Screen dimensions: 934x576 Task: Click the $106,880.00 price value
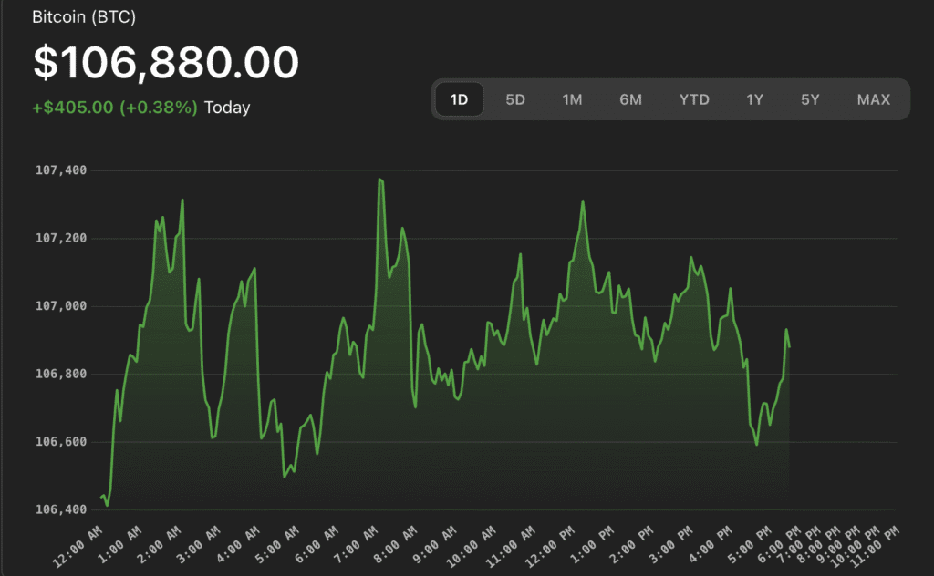(x=166, y=62)
